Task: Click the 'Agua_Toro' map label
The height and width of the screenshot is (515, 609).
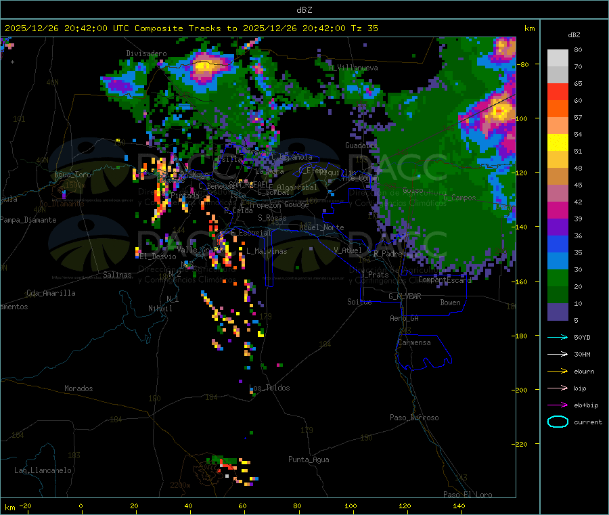Action: (x=72, y=175)
